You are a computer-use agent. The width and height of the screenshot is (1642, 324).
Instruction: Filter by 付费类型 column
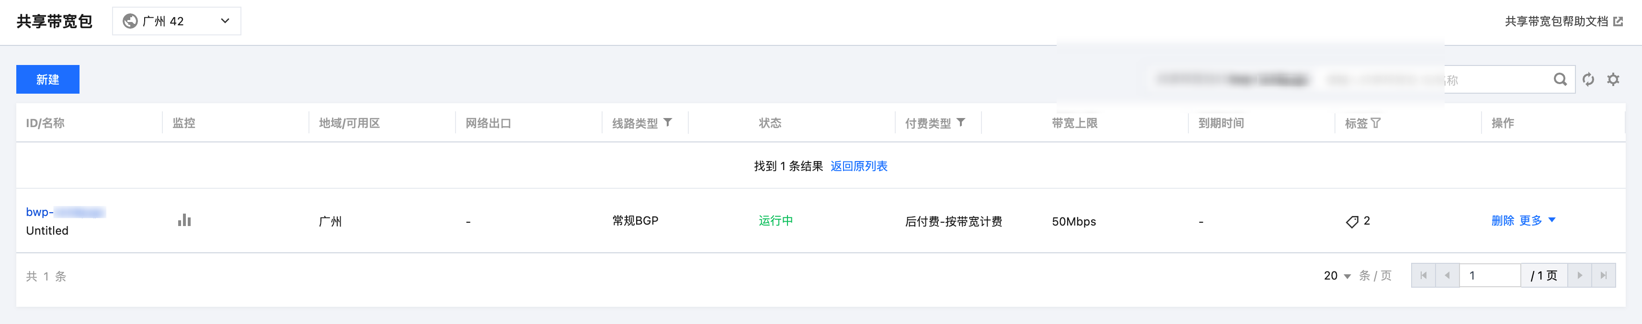[960, 122]
